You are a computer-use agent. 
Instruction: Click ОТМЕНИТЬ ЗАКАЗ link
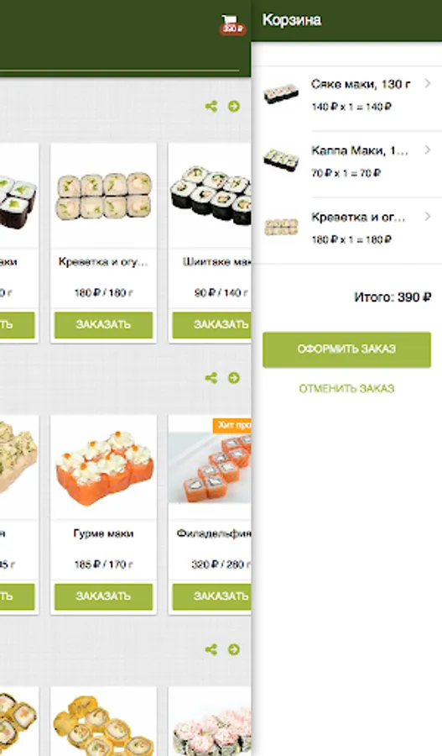point(346,389)
